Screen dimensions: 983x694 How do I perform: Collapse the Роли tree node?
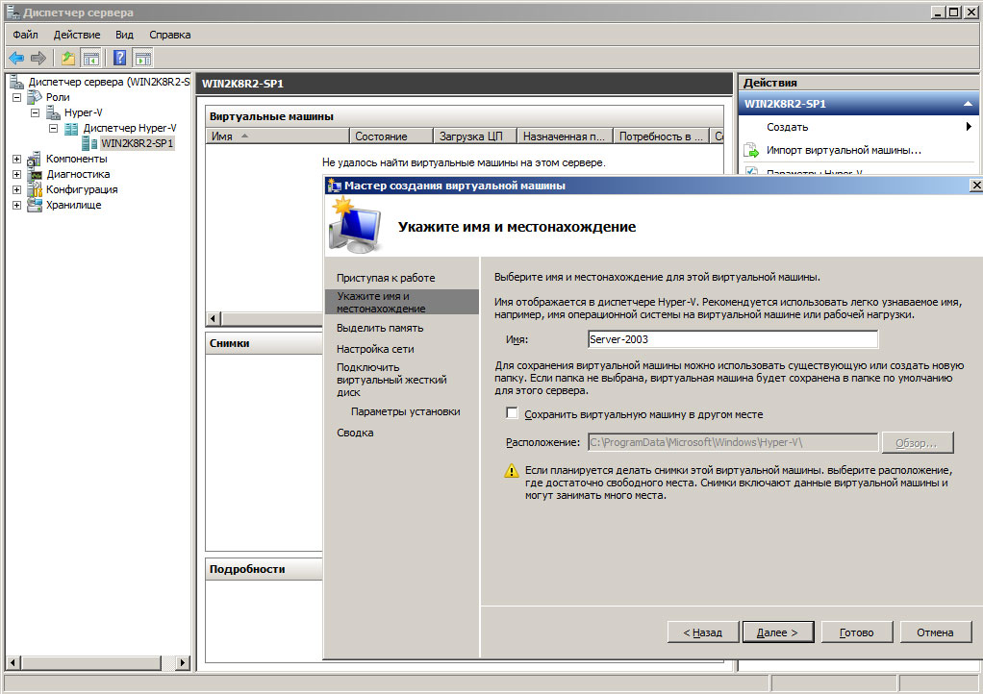17,97
